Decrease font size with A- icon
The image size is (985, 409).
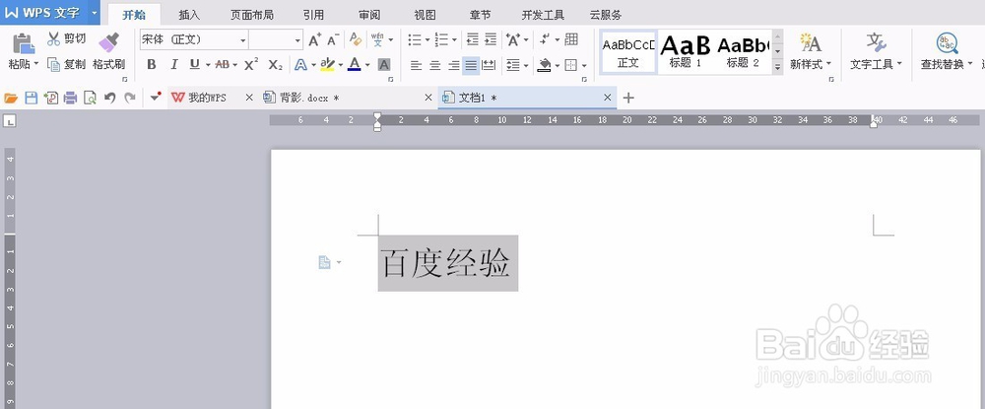click(x=334, y=39)
